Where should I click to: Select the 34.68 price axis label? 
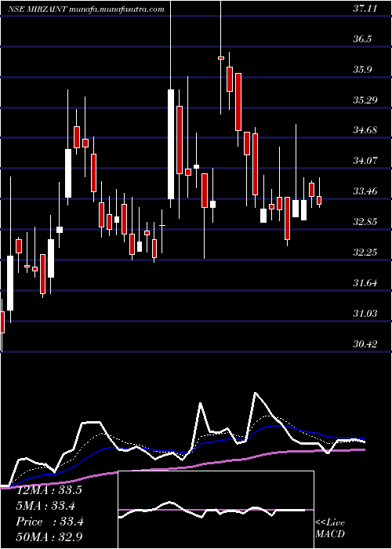(365, 130)
